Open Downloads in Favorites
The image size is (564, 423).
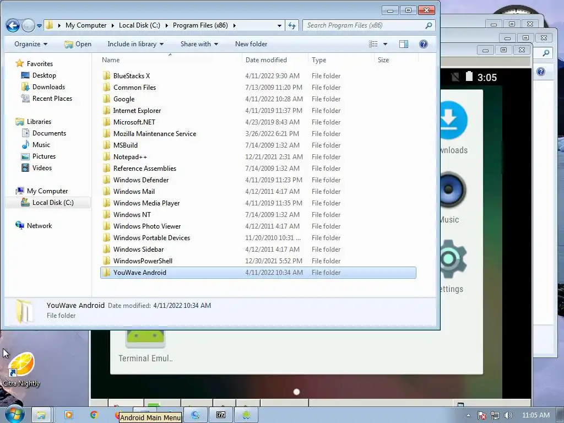point(48,86)
